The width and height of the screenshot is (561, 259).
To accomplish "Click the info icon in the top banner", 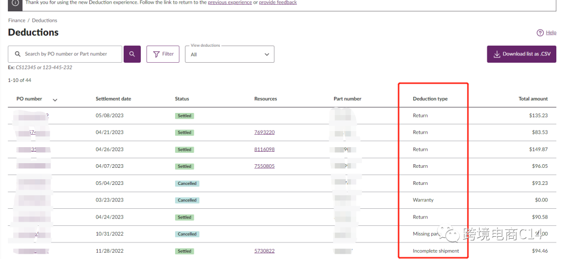I will point(15,3).
